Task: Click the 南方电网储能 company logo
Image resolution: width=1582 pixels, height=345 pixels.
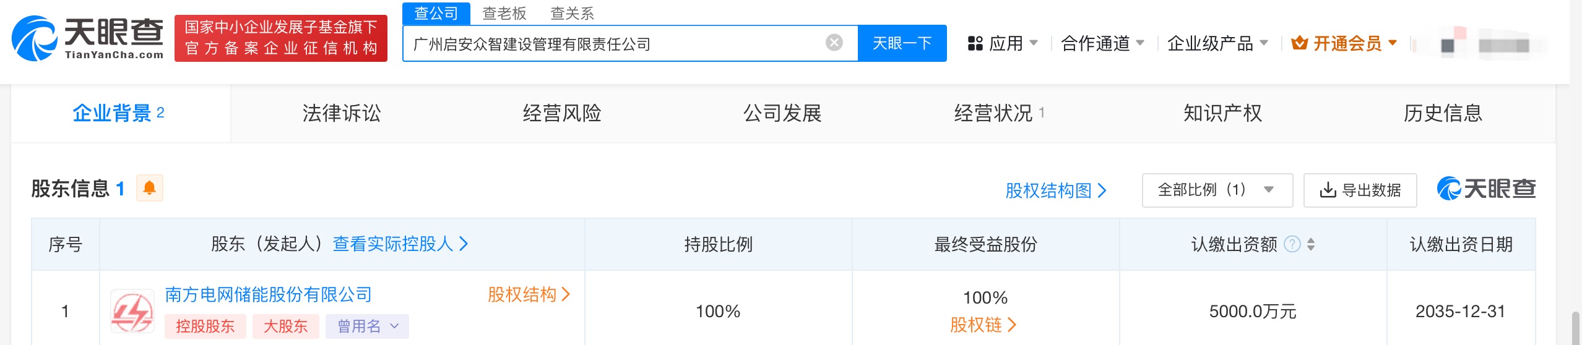Action: pyautogui.click(x=132, y=311)
